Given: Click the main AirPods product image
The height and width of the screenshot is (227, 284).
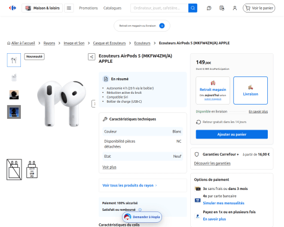Looking at the screenshot, I should coord(62,103).
